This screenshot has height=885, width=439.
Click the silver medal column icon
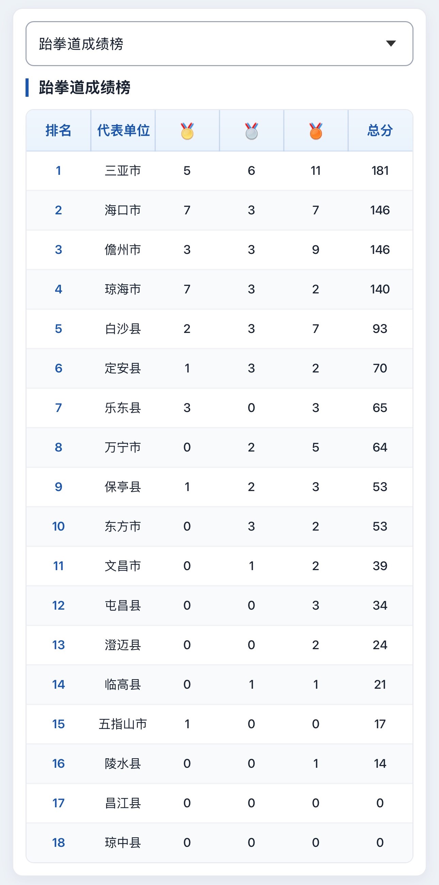point(251,131)
